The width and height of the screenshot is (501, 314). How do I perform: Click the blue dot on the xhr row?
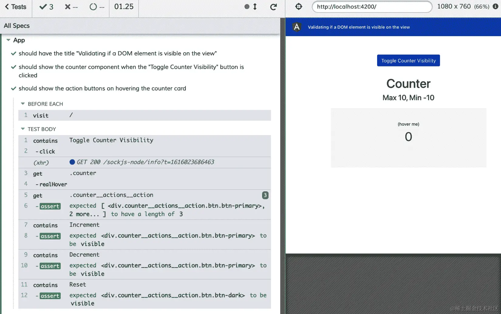(72, 162)
